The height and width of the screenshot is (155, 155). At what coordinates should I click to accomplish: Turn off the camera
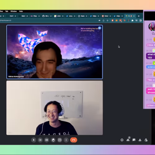click(x=40, y=140)
